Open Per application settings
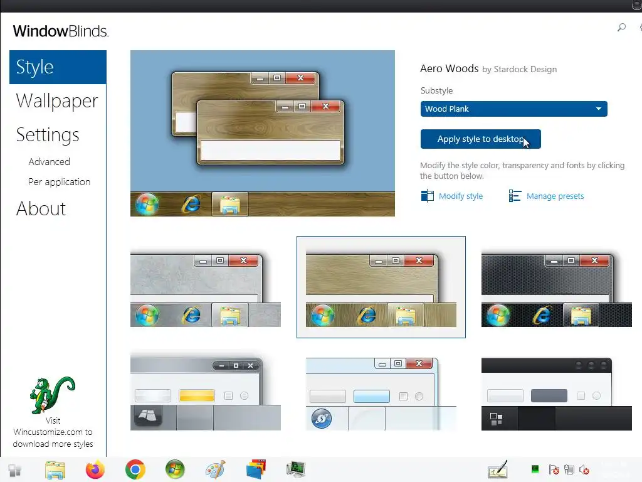The width and height of the screenshot is (642, 482). tap(59, 181)
